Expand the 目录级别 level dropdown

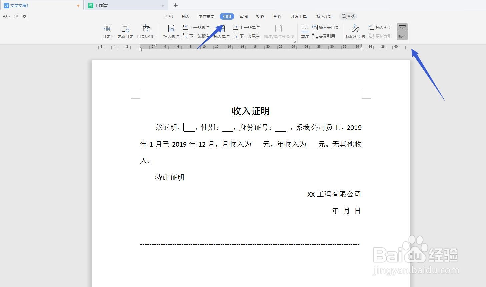click(147, 32)
